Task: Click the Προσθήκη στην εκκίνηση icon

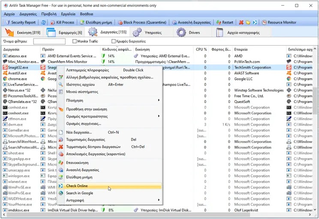Action: [60, 109]
